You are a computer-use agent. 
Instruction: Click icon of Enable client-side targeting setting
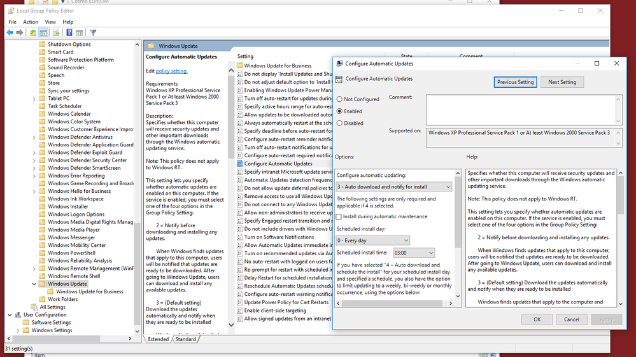click(240, 311)
